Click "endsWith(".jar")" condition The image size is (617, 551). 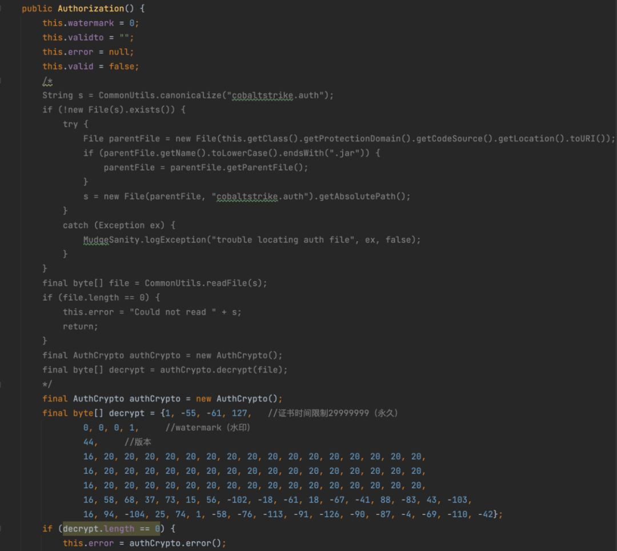tap(324, 153)
